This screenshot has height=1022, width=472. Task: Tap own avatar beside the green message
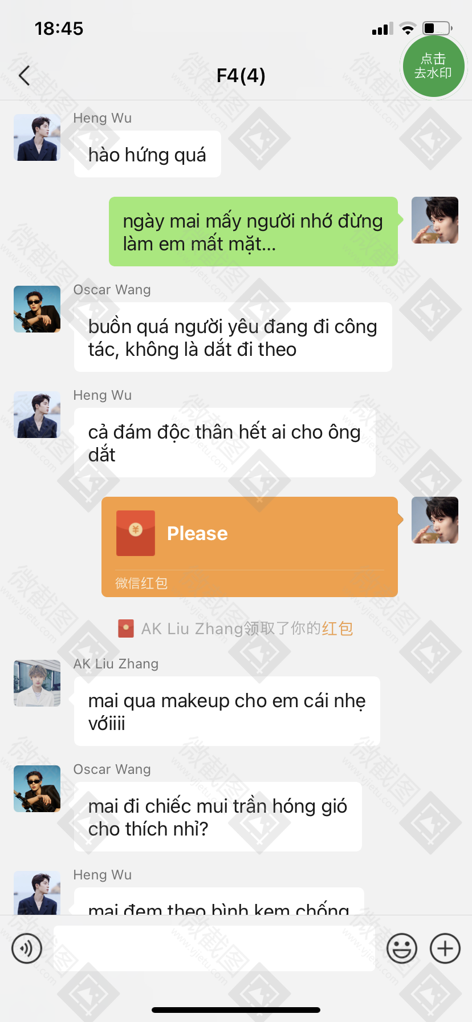[435, 220]
